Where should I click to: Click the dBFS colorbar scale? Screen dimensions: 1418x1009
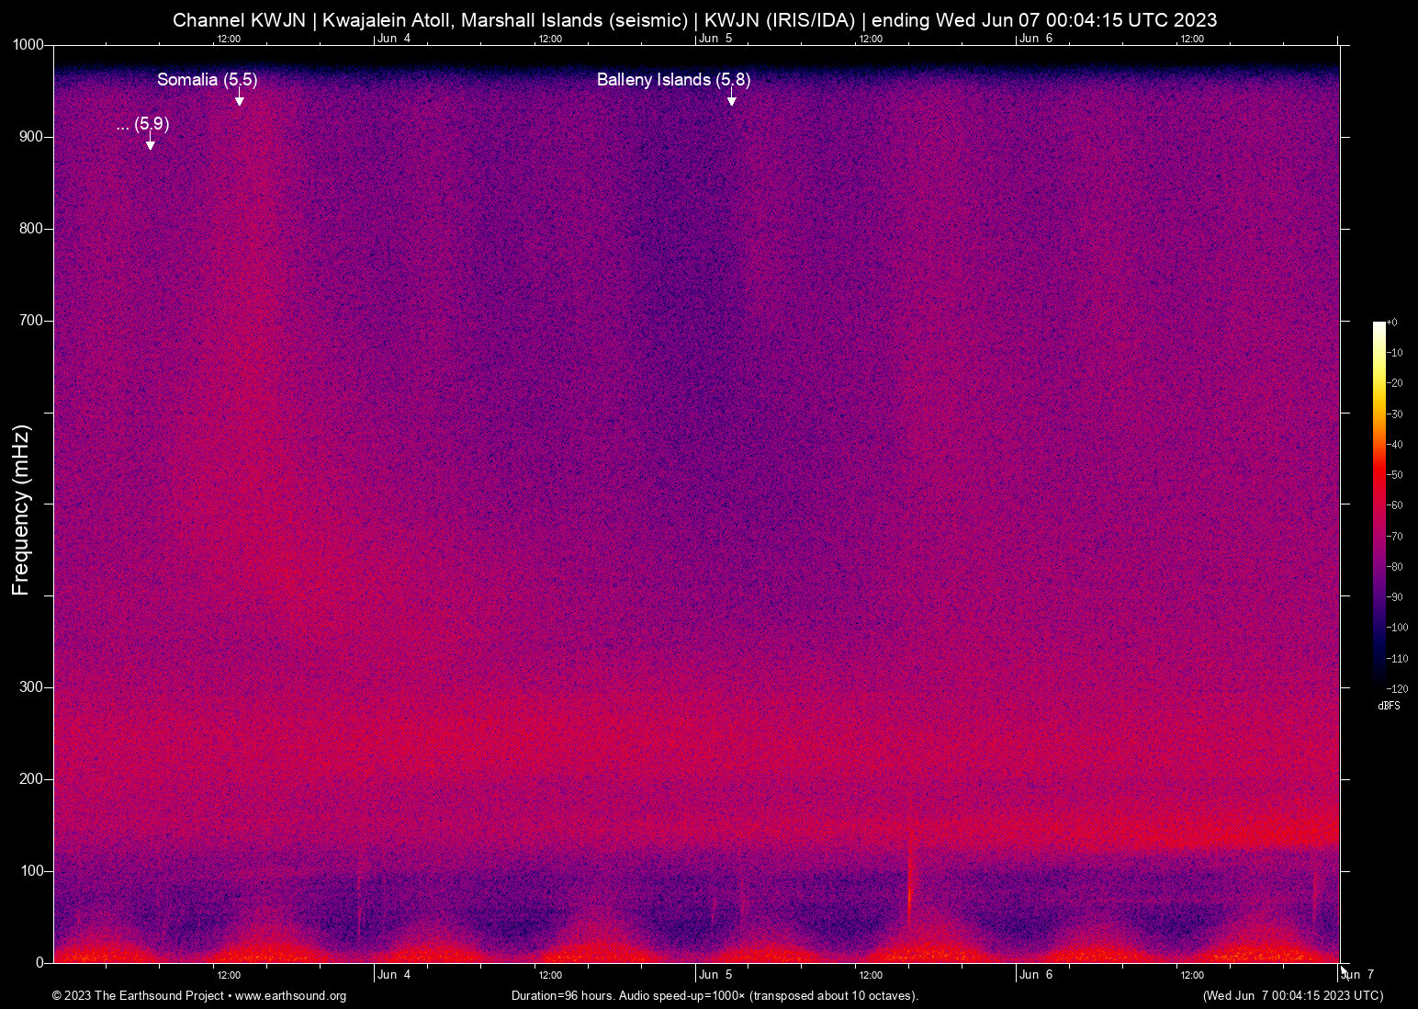click(x=1379, y=505)
